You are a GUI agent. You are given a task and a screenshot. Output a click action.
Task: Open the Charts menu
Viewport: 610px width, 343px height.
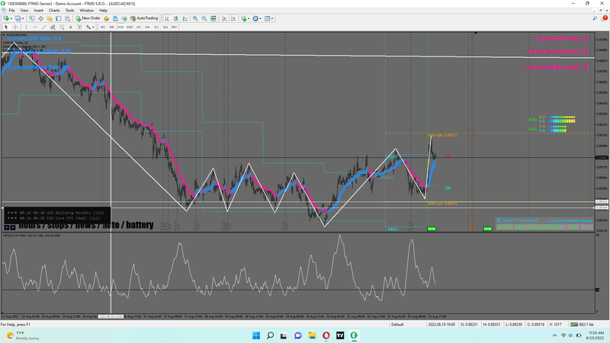(x=54, y=11)
